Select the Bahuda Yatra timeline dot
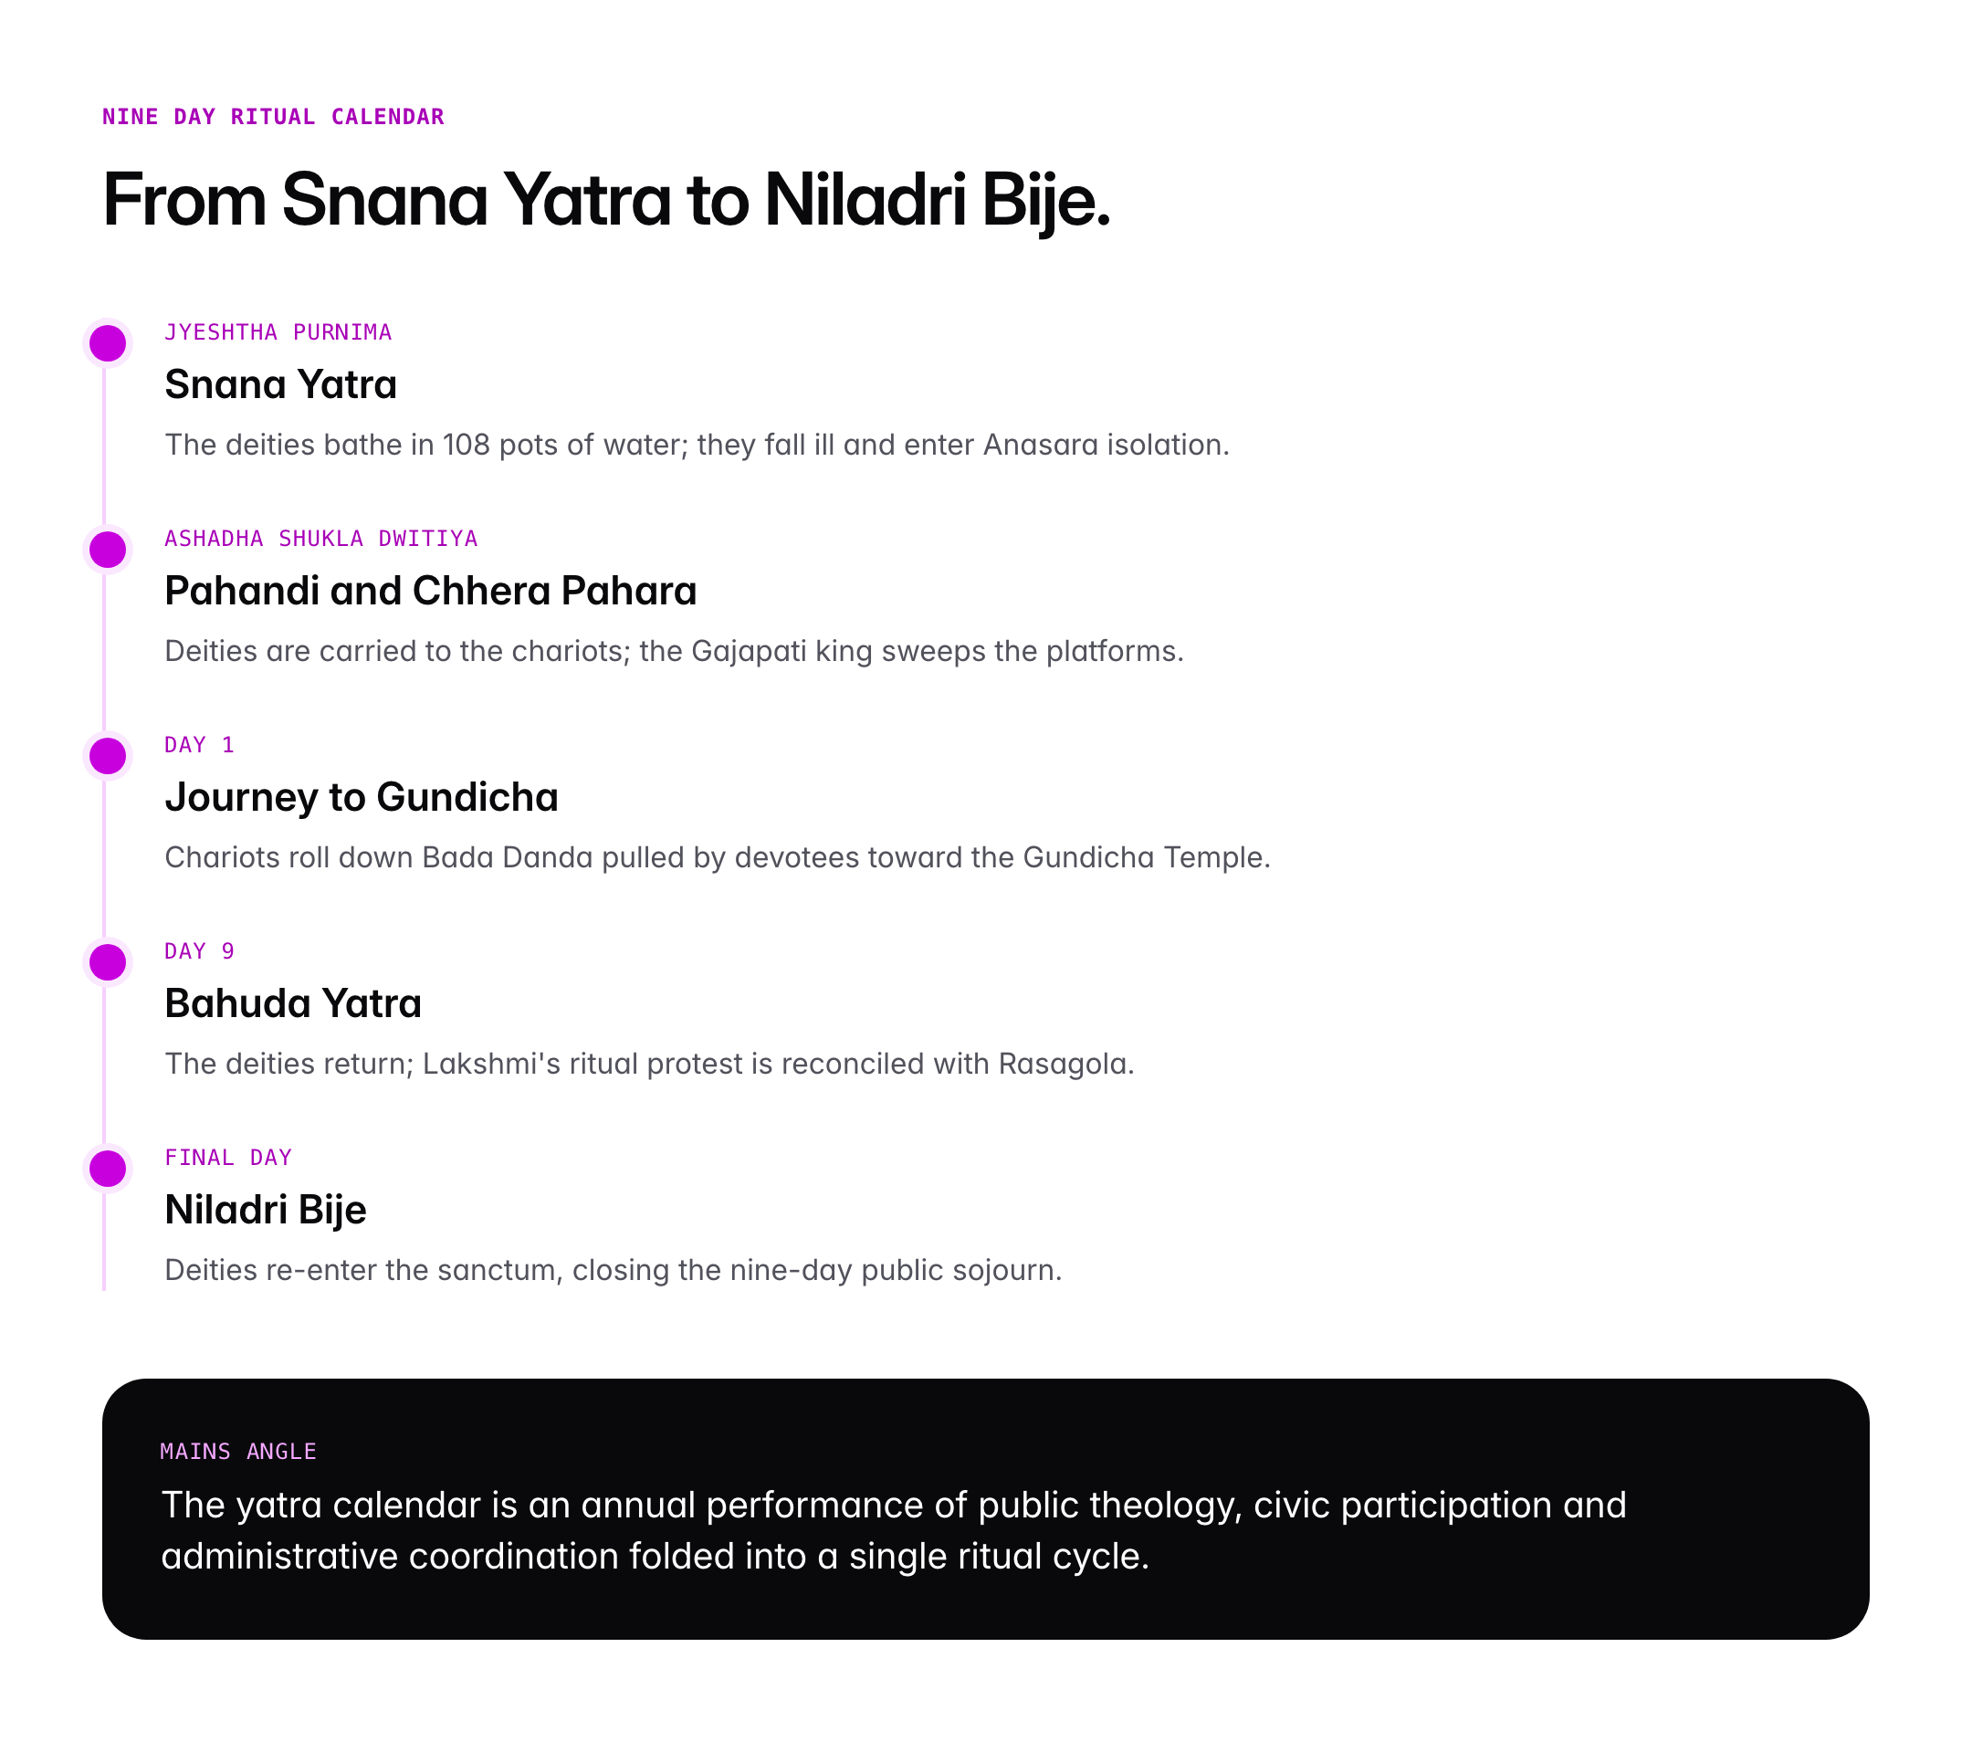 point(108,962)
